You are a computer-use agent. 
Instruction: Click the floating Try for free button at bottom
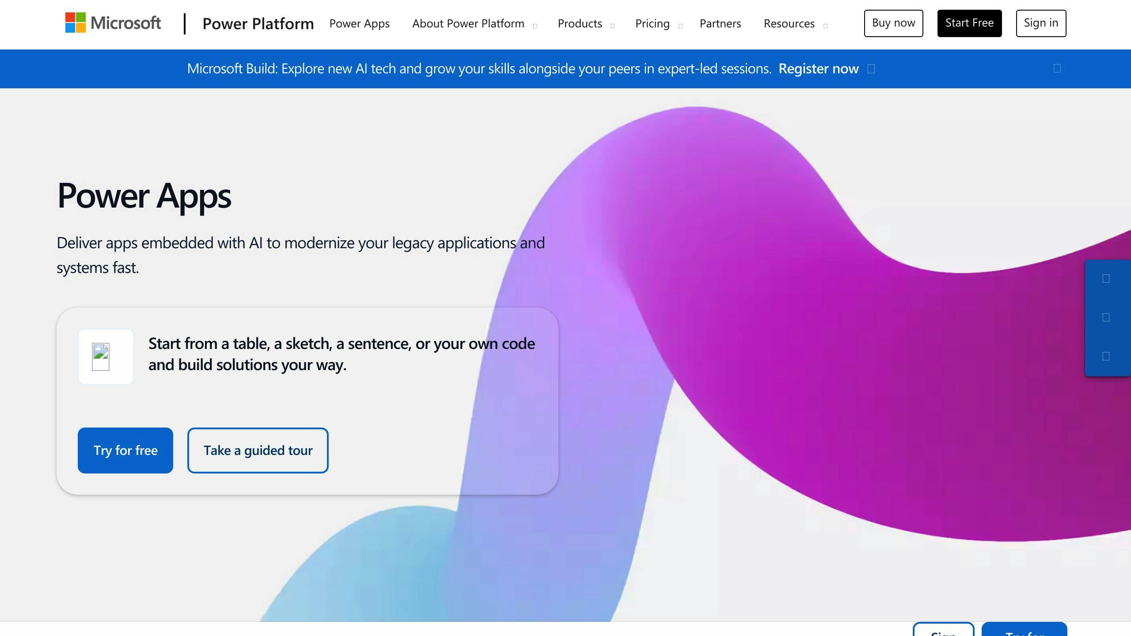(1025, 632)
